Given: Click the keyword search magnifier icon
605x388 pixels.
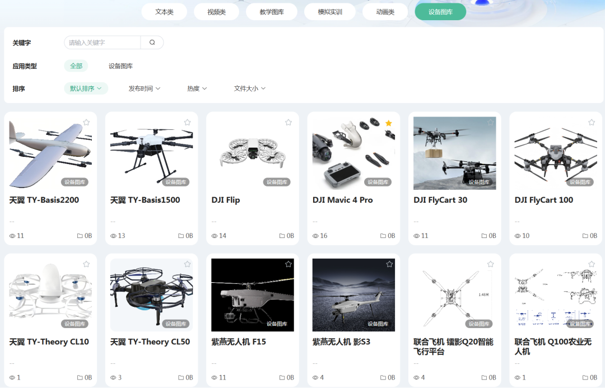Looking at the screenshot, I should (152, 43).
